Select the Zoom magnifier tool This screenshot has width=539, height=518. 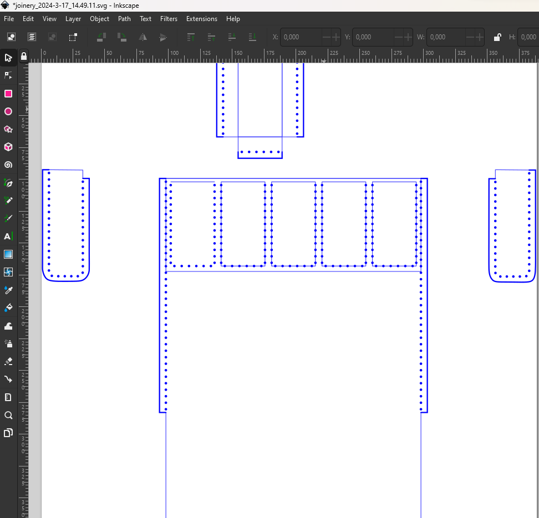click(8, 415)
